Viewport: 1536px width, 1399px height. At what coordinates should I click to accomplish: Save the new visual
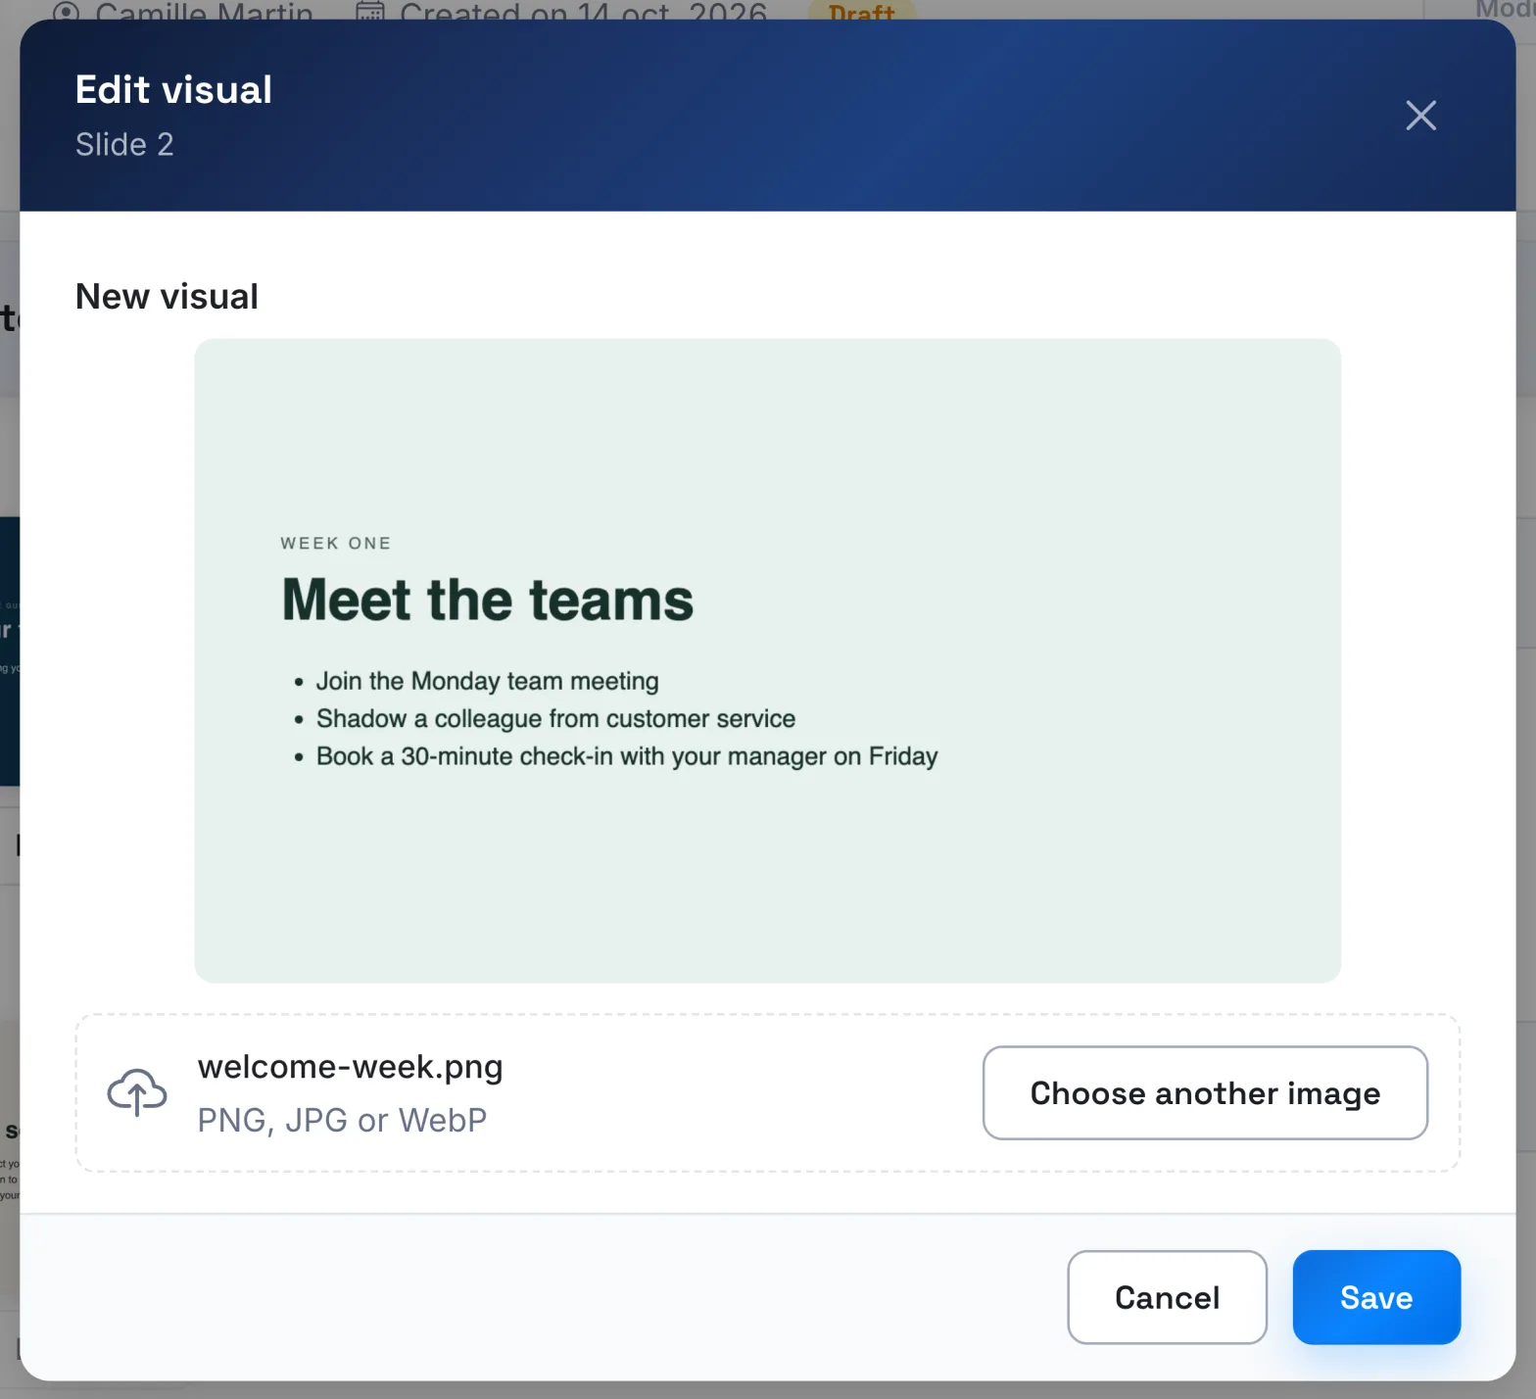click(x=1376, y=1297)
